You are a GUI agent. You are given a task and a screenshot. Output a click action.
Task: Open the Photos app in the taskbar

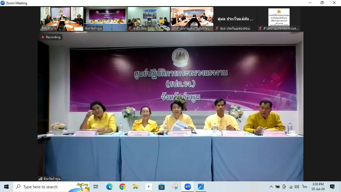point(201,187)
